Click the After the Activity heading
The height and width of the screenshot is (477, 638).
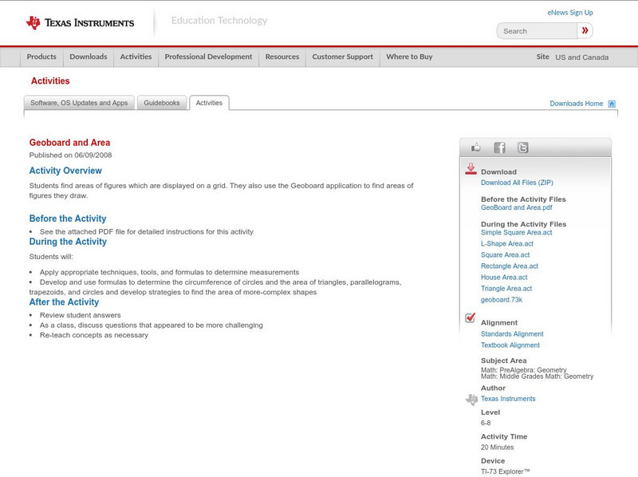click(x=64, y=302)
